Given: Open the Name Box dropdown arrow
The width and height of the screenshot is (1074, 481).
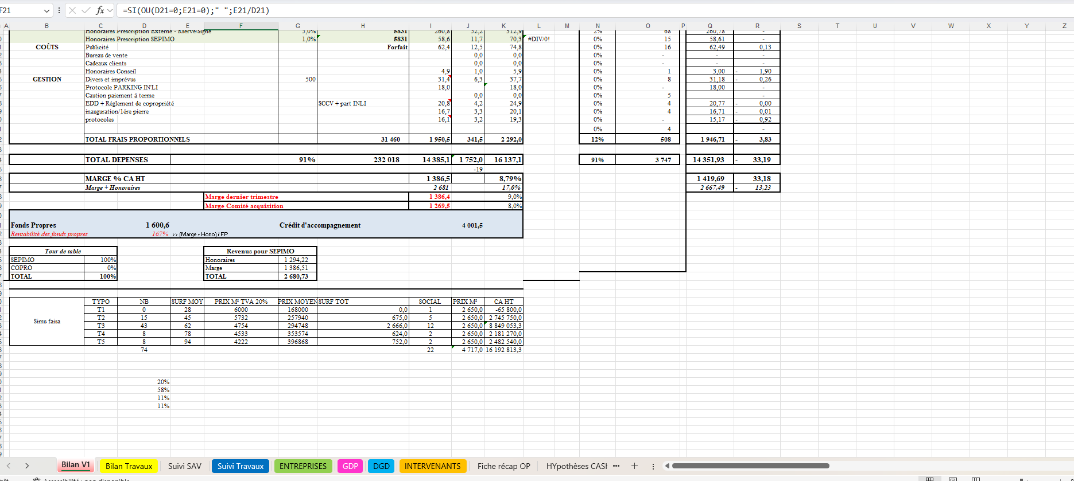Looking at the screenshot, I should [x=46, y=10].
